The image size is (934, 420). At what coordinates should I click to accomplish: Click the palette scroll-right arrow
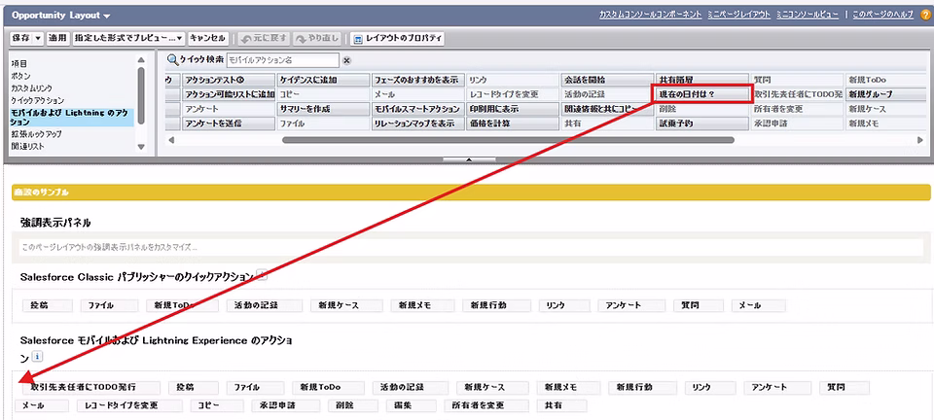click(x=920, y=140)
